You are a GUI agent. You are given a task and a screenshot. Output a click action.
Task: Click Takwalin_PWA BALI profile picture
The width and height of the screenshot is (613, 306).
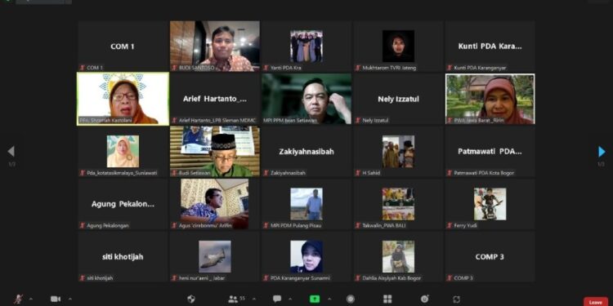[398, 204]
